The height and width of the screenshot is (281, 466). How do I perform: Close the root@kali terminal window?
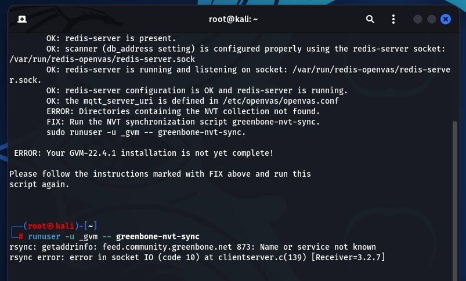(446, 19)
